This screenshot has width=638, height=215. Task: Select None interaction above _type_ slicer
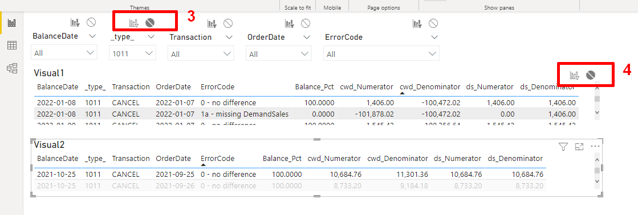(x=150, y=23)
